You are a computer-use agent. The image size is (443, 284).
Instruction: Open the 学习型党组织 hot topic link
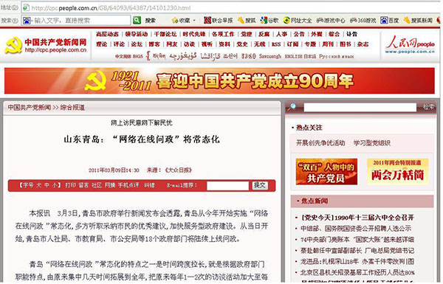tap(372, 143)
